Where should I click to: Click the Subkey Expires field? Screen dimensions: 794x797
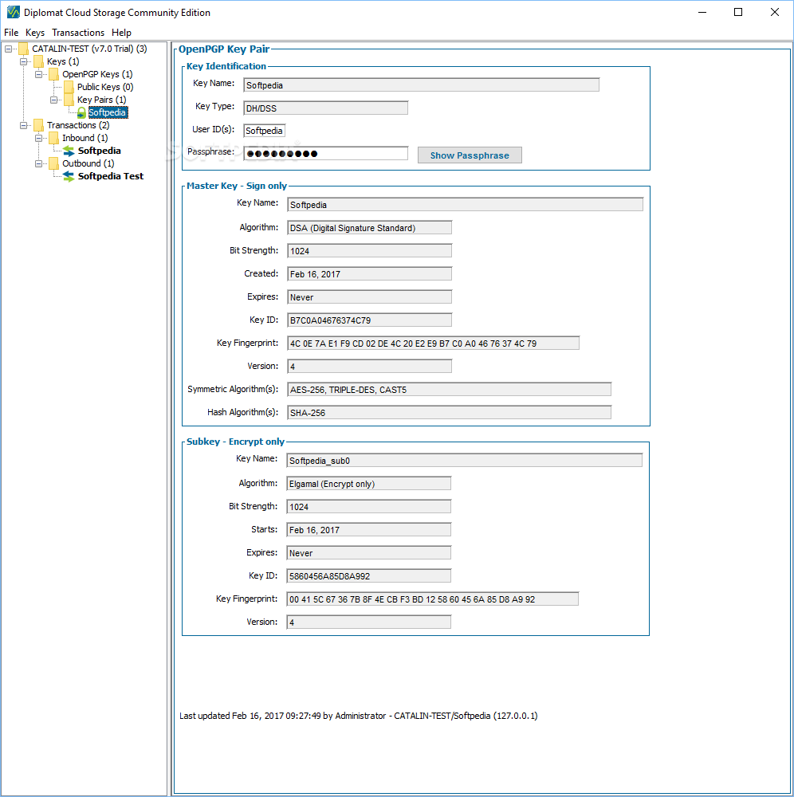tap(368, 552)
